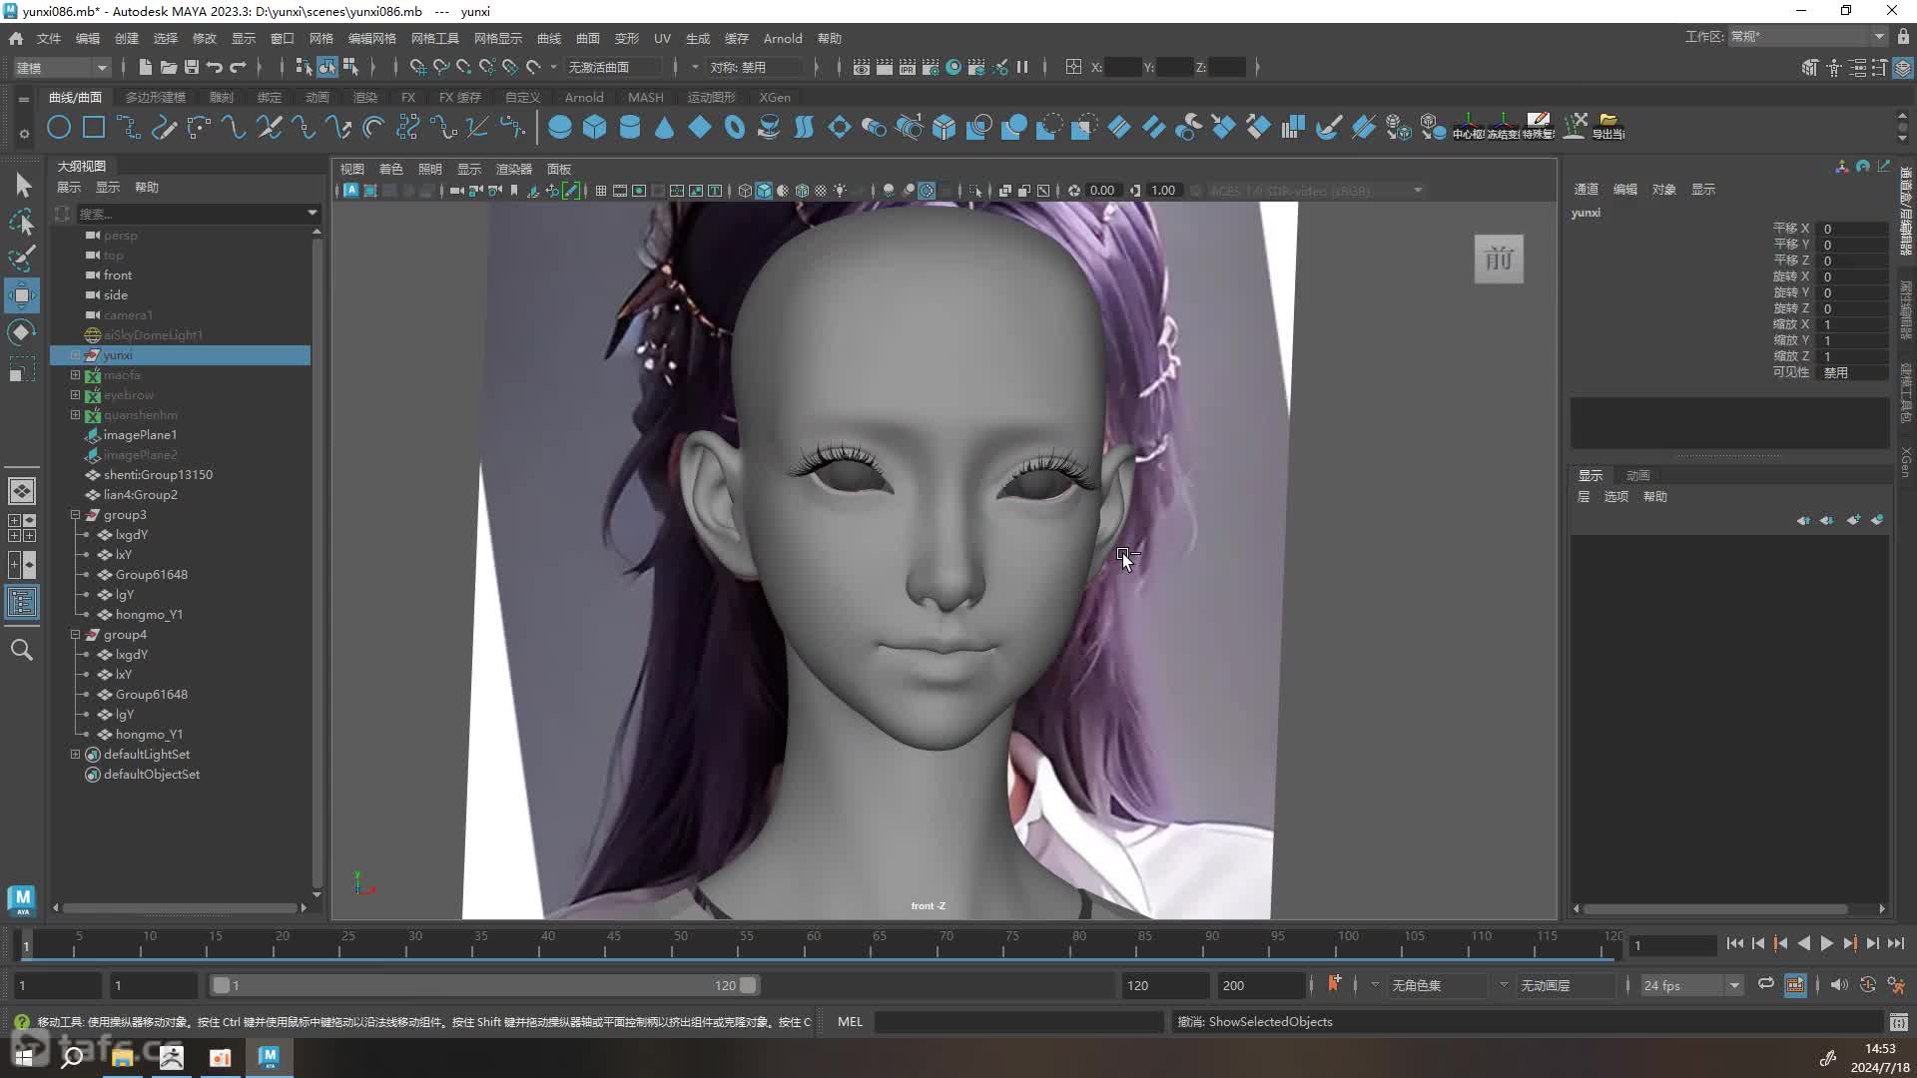Toggle the viewport grid display
1917x1078 pixels.
(601, 191)
